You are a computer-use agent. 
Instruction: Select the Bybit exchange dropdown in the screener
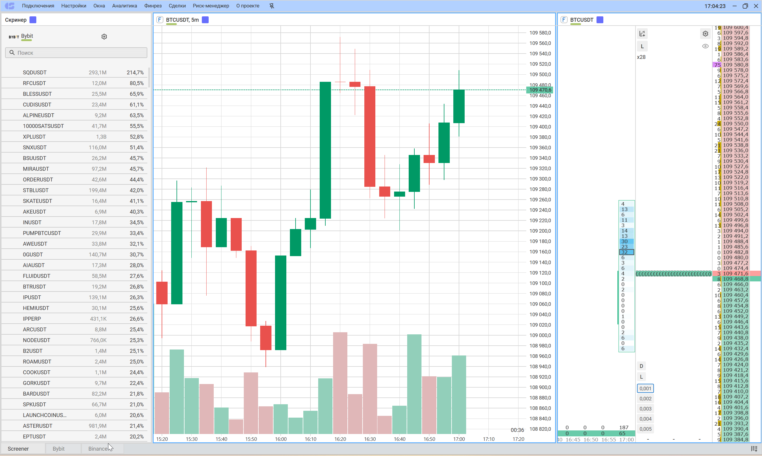27,36
